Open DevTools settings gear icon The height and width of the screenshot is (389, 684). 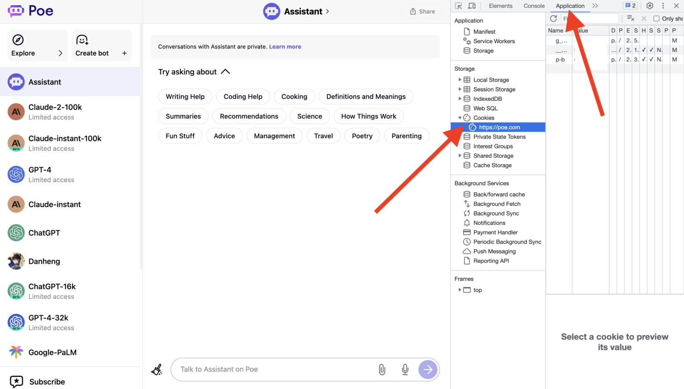coord(650,6)
